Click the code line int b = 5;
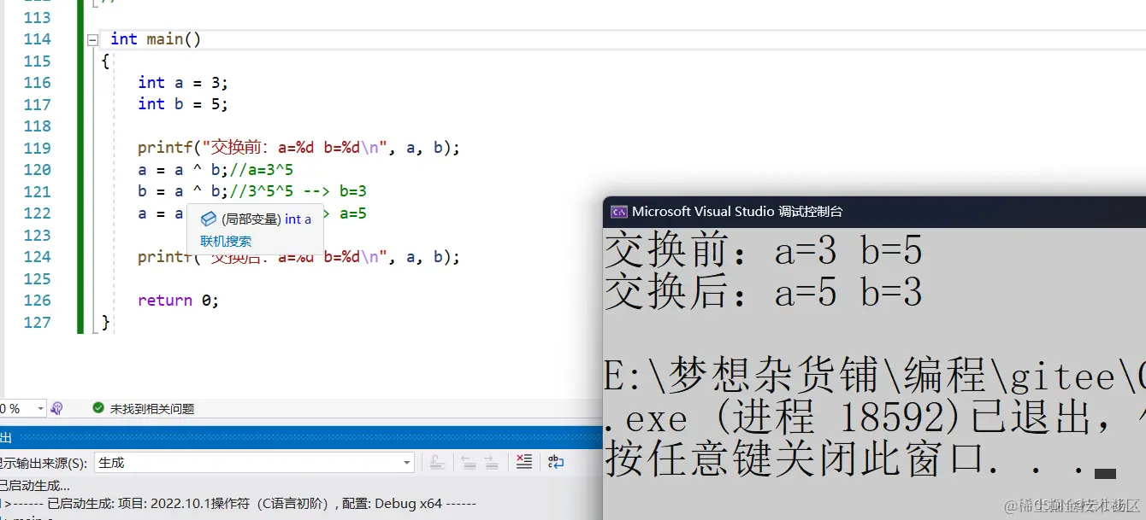The image size is (1146, 520). click(x=183, y=104)
